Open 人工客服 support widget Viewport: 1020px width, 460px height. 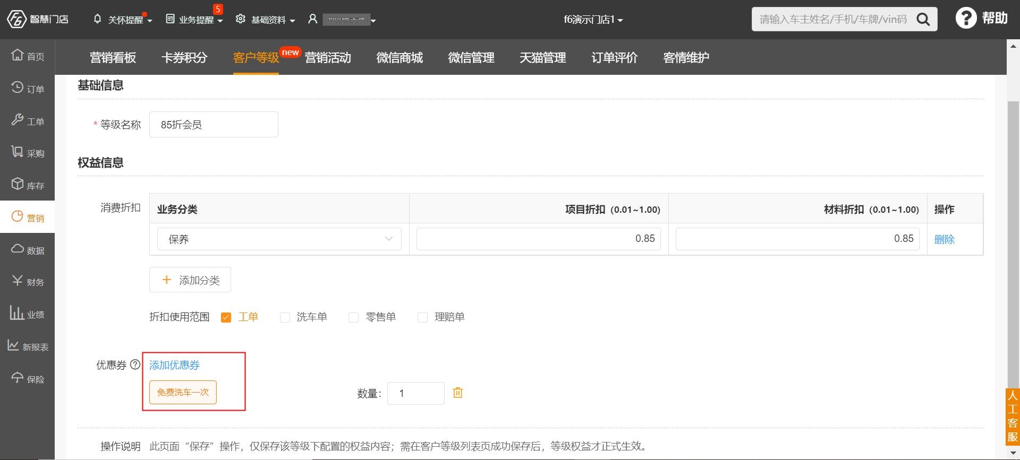(x=1013, y=416)
